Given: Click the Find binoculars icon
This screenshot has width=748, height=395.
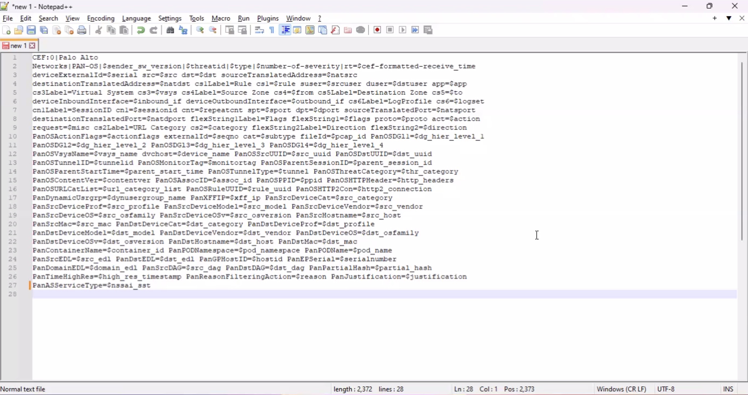Looking at the screenshot, I should (170, 30).
